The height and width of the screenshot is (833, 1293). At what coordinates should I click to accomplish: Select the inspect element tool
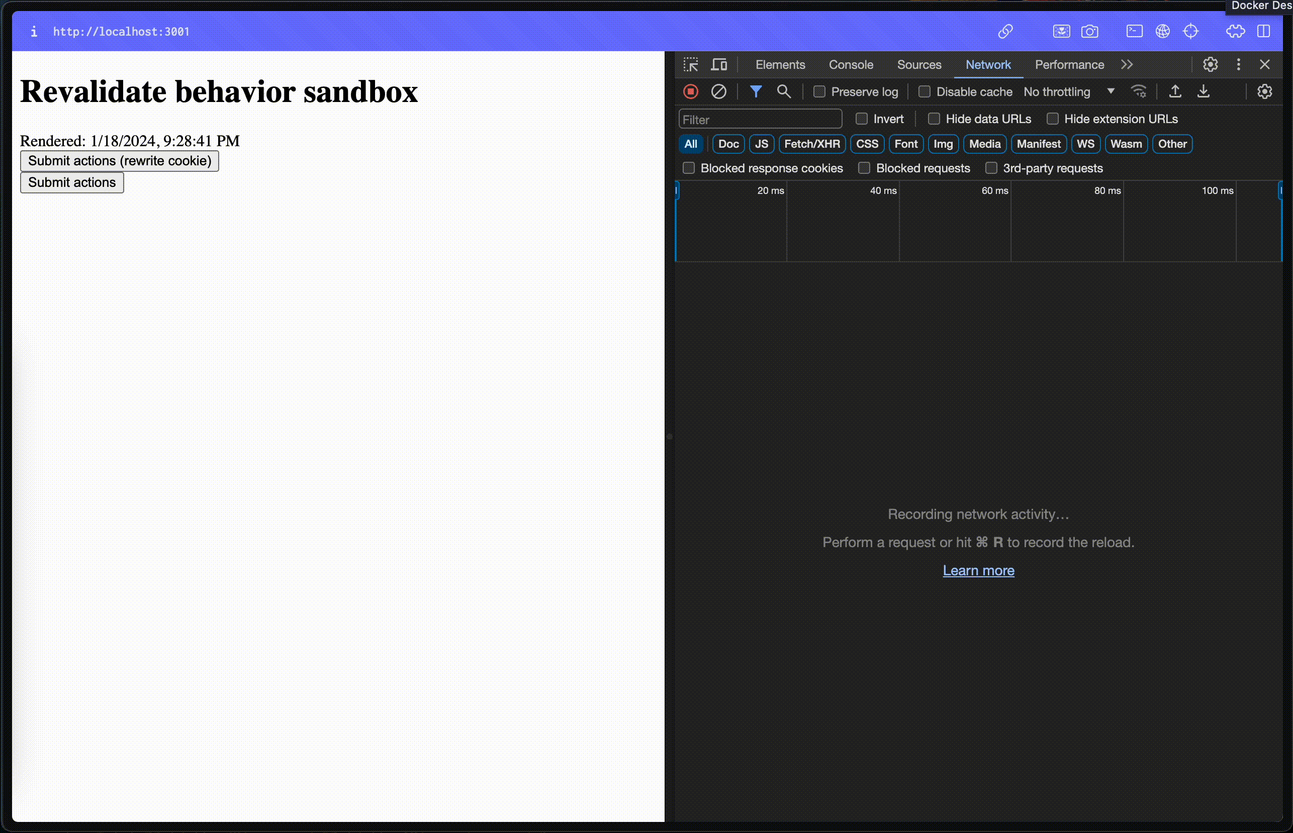(x=691, y=64)
